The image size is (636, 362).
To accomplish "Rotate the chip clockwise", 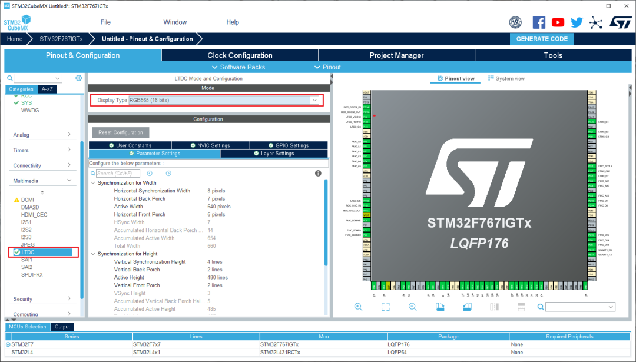I will tap(440, 307).
